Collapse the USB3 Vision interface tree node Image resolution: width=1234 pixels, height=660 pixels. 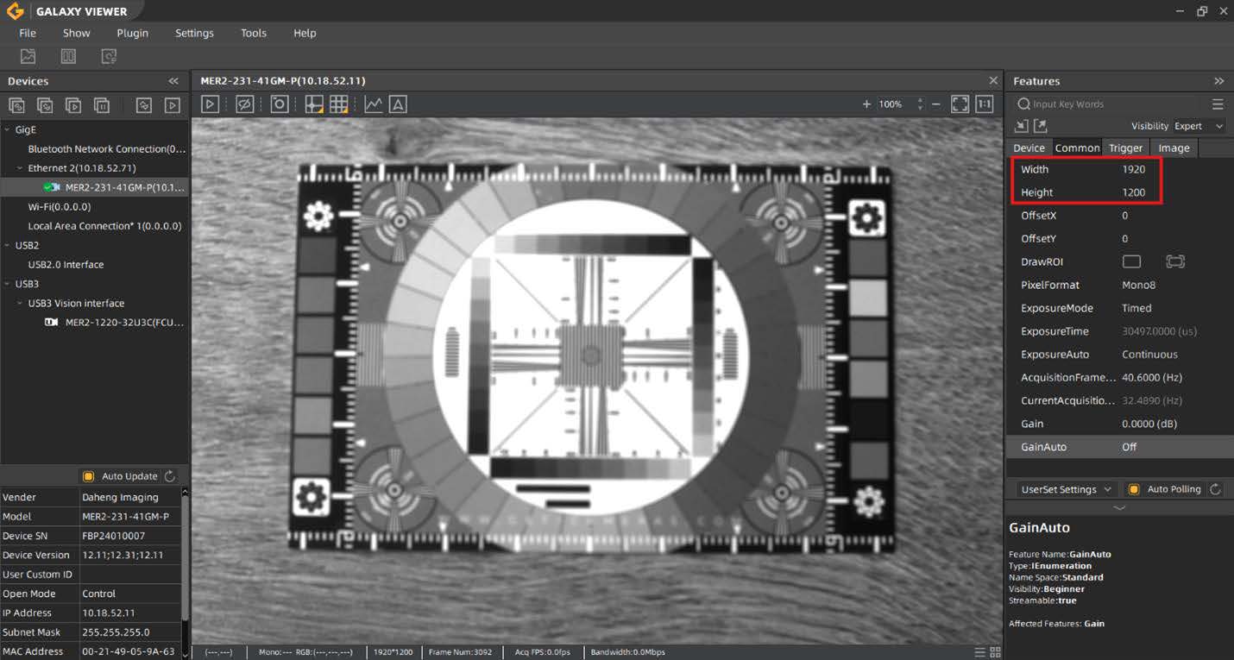[x=20, y=304]
